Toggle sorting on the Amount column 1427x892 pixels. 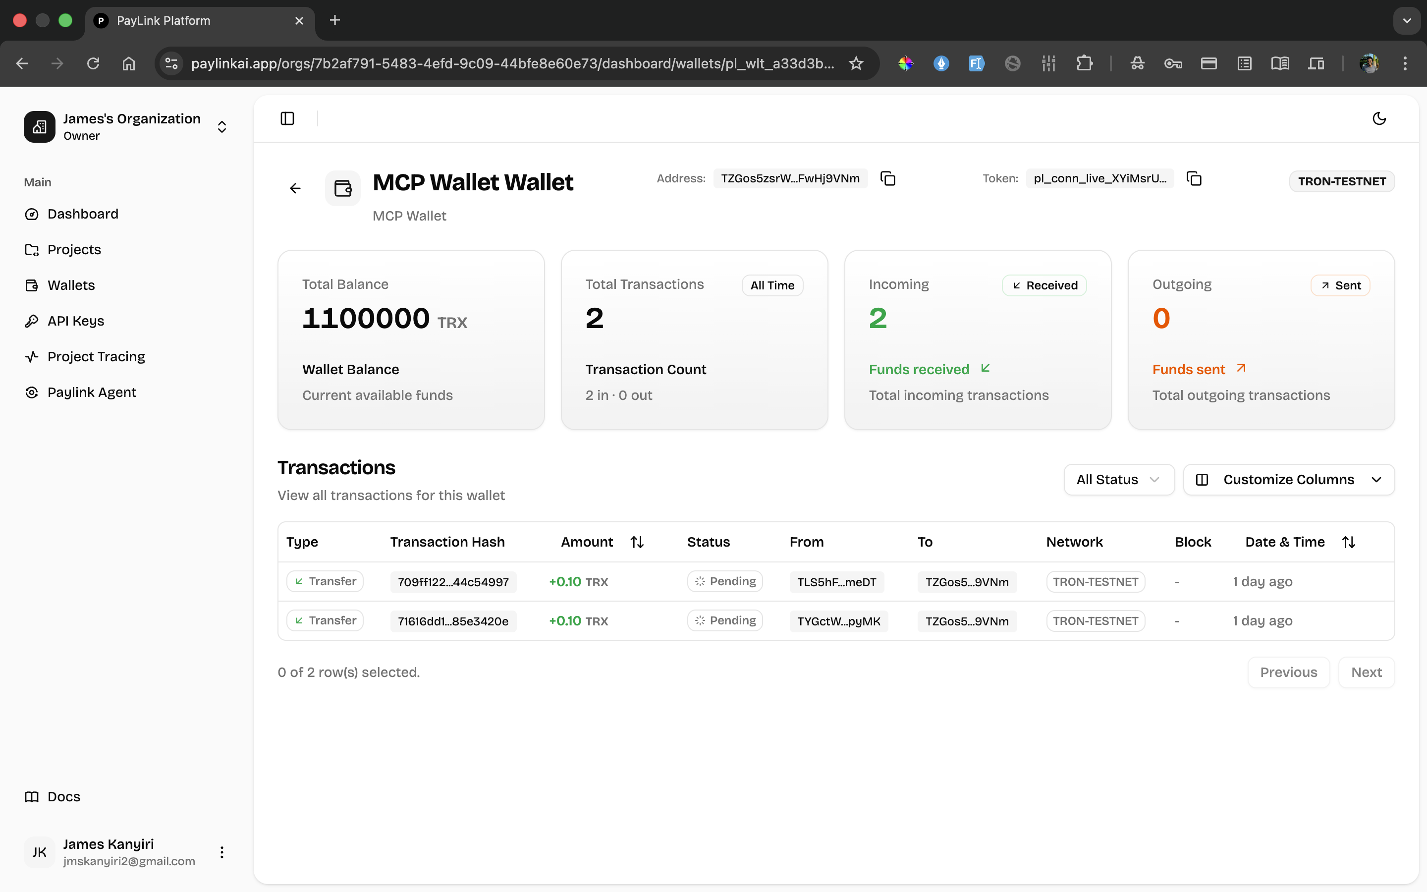637,542
